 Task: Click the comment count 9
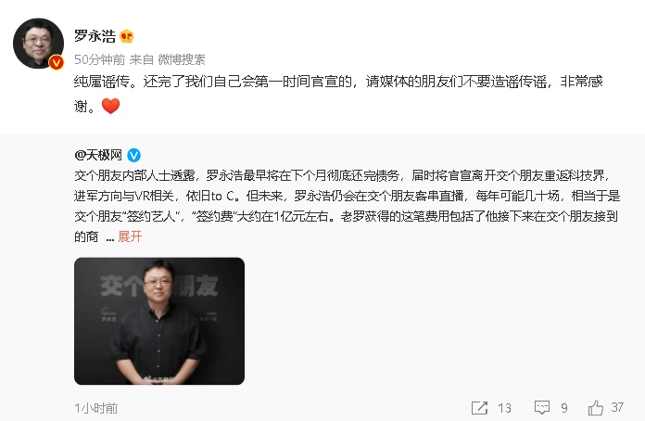[564, 408]
